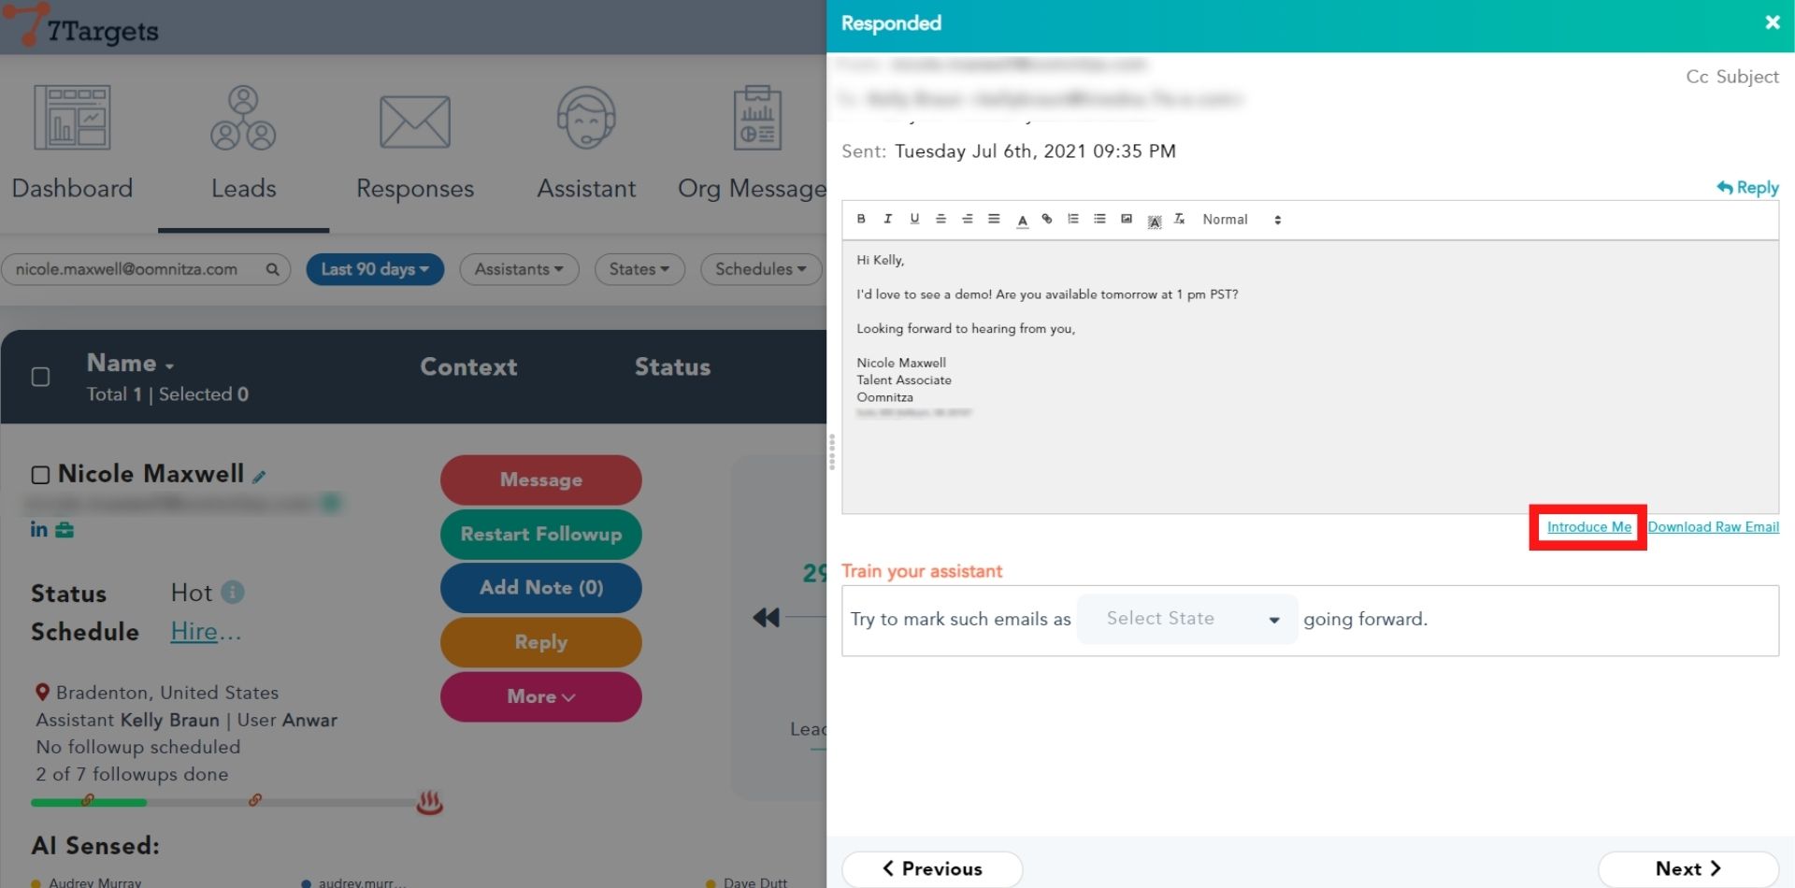Image resolution: width=1795 pixels, height=888 pixels.
Task: Toggle bold formatting in reply editor
Action: (x=861, y=219)
